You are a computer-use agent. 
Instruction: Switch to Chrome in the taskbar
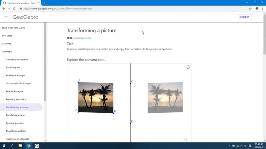[x=29, y=146]
